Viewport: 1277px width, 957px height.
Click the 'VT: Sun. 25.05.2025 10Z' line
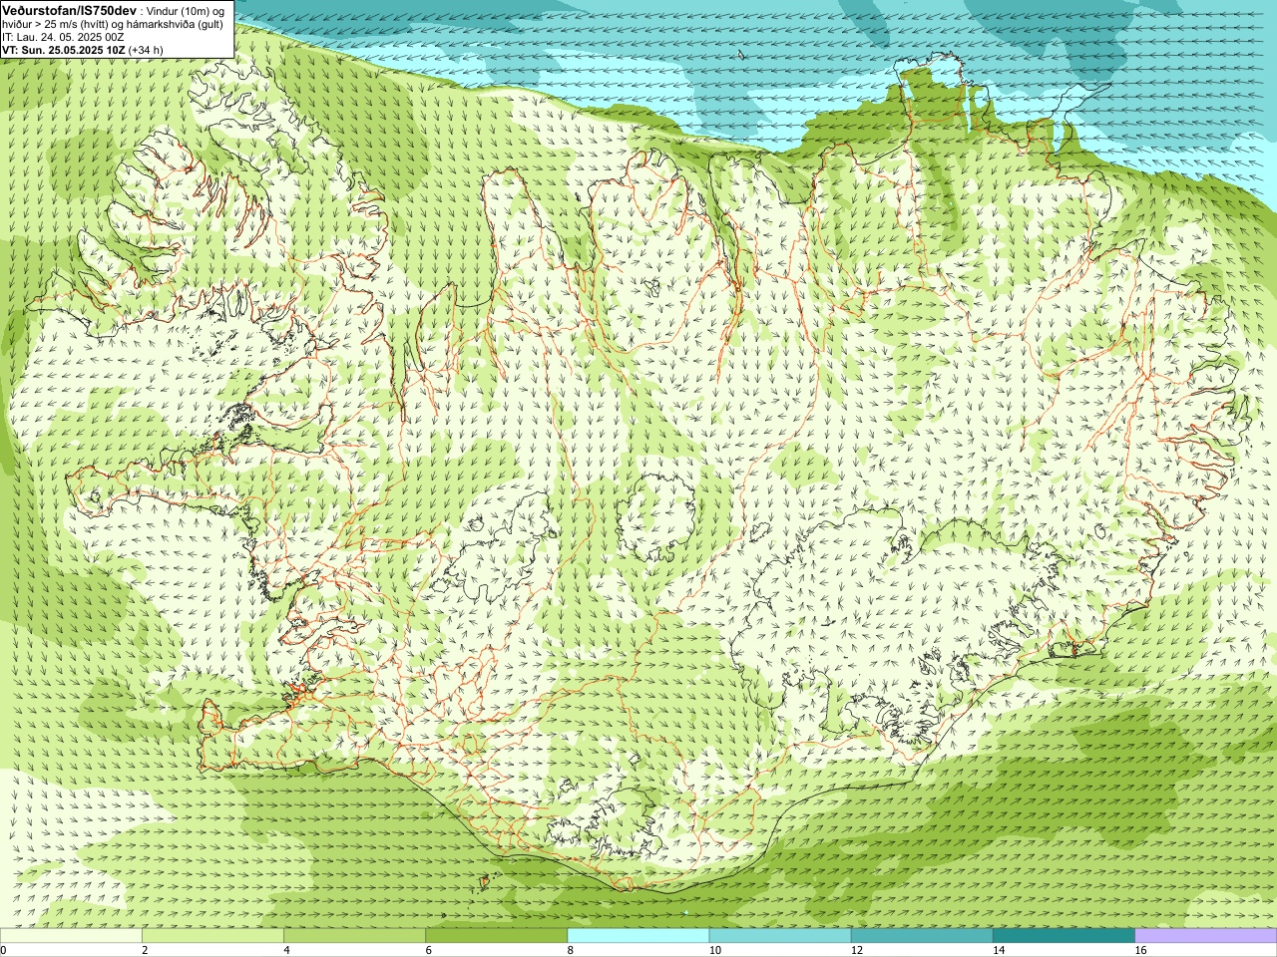(x=63, y=49)
